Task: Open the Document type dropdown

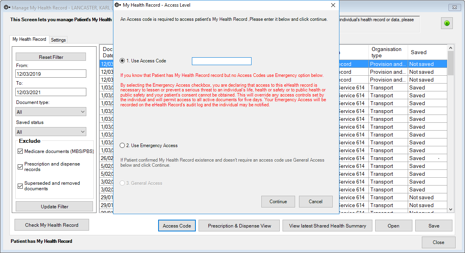Action: coord(51,112)
